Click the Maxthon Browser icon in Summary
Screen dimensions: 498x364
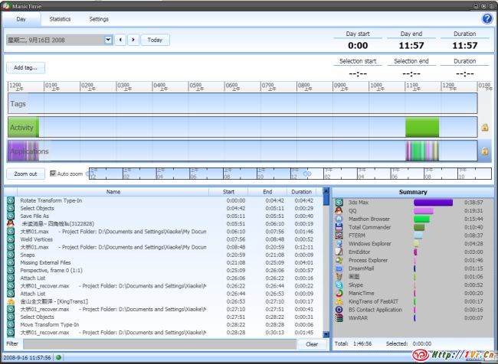coord(339,219)
